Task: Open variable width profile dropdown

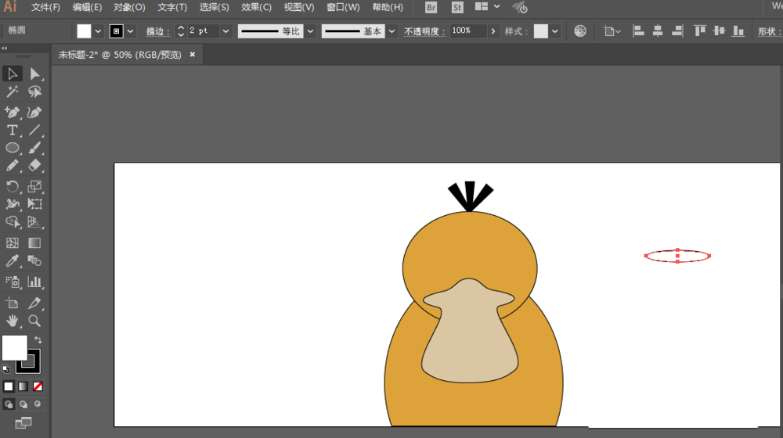Action: click(310, 31)
